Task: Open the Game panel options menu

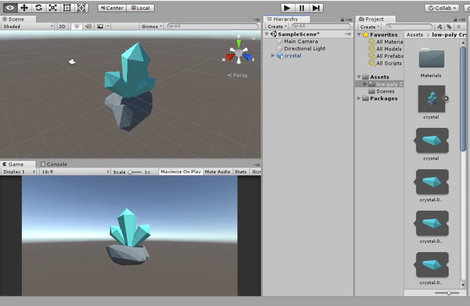Action: pyautogui.click(x=257, y=165)
